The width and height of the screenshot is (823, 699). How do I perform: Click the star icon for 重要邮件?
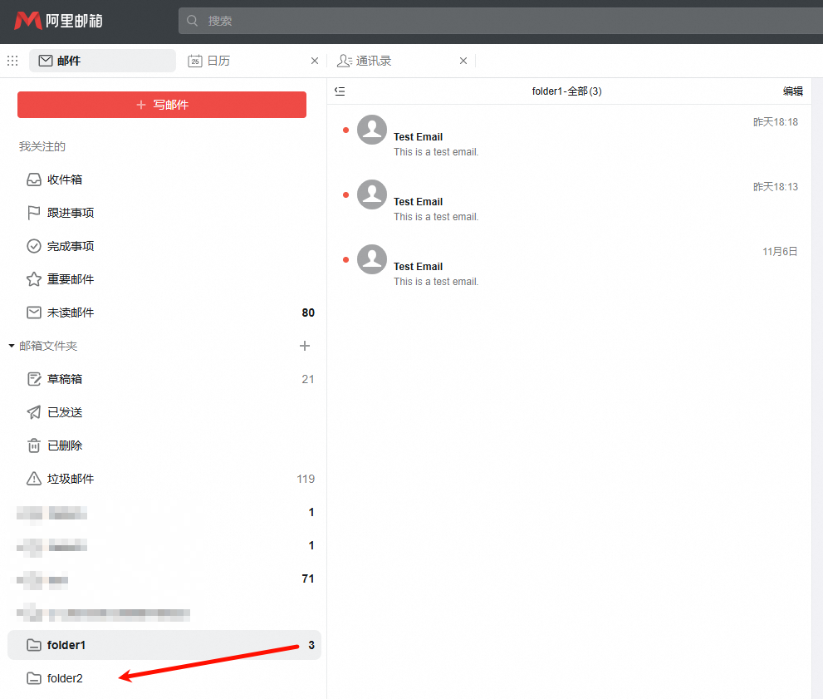coord(33,279)
